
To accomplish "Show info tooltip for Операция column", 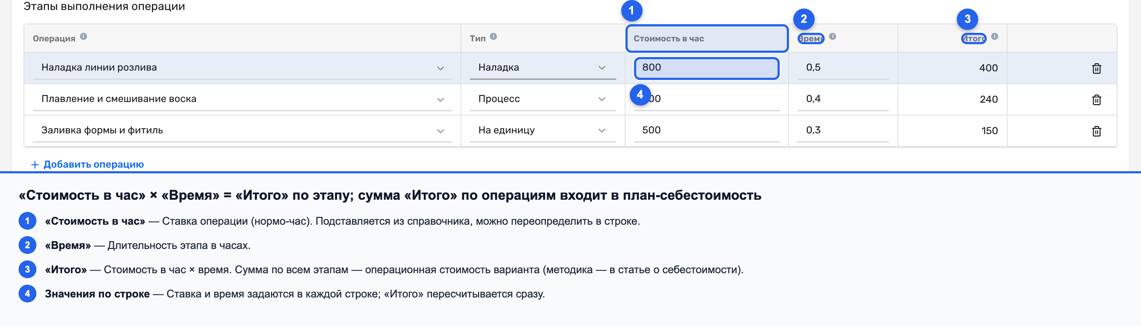I will pos(84,37).
